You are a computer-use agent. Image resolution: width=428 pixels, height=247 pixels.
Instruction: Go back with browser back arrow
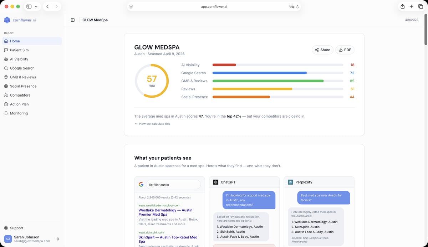click(48, 6)
